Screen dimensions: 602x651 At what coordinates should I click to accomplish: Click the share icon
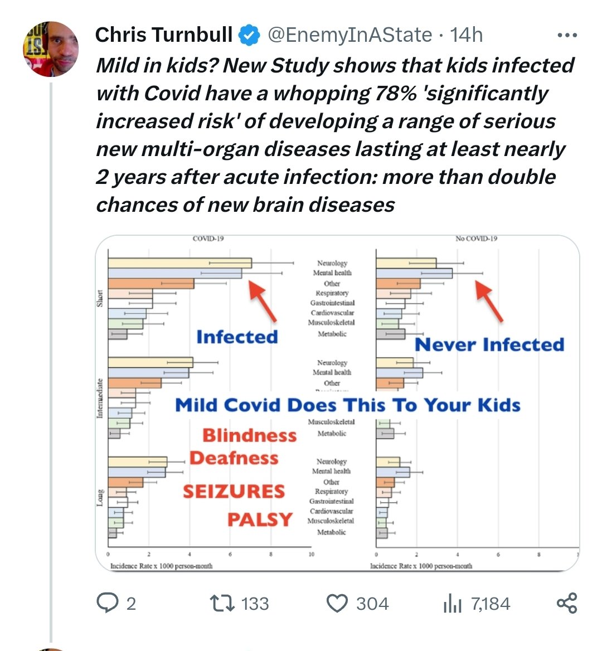point(567,603)
